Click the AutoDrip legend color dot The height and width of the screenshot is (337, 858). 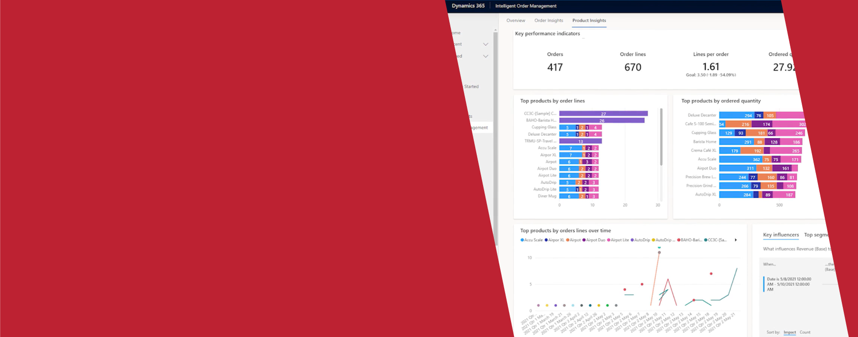[632, 240]
